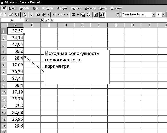This screenshot has height=133, width=167.
Task: Copy selection with the Copy icon
Action: click(38, 14)
